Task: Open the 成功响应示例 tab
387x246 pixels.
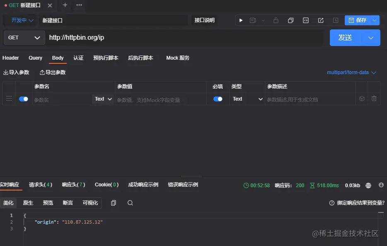Action: pyautogui.click(x=143, y=185)
